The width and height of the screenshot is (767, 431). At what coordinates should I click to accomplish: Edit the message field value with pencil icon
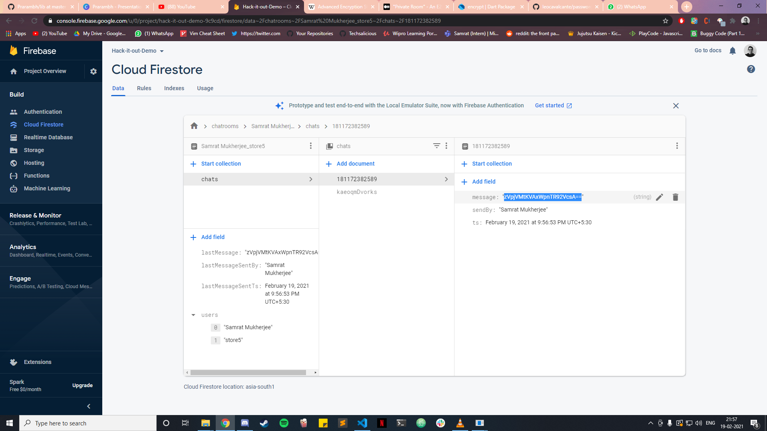[659, 197]
